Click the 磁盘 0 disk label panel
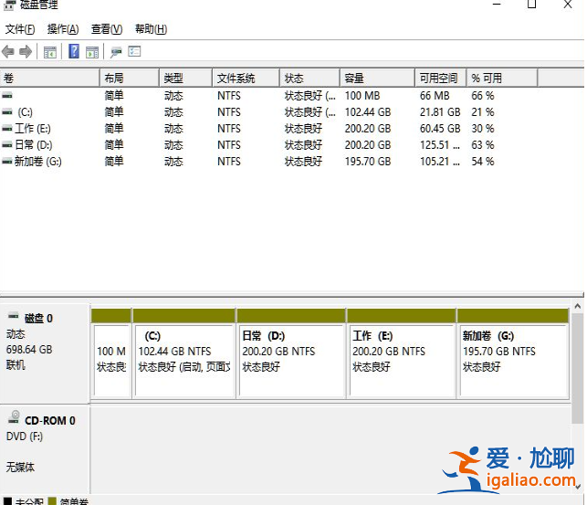The width and height of the screenshot is (587, 505). 45,353
